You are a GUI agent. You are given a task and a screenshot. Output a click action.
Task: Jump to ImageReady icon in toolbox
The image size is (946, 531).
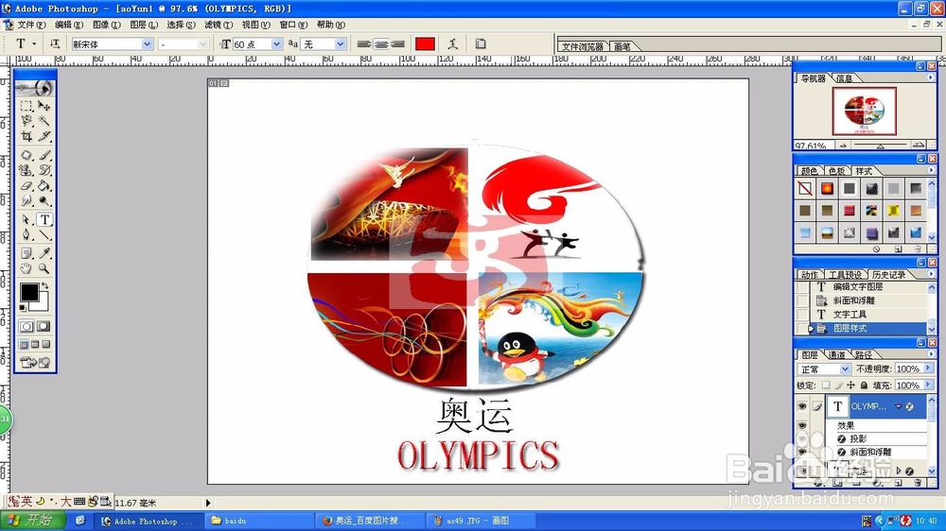36,362
